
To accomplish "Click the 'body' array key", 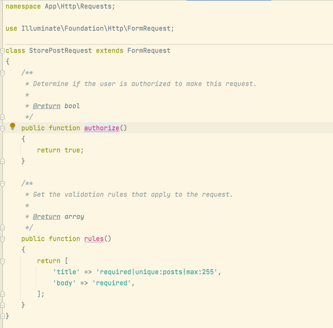I will click(x=64, y=283).
